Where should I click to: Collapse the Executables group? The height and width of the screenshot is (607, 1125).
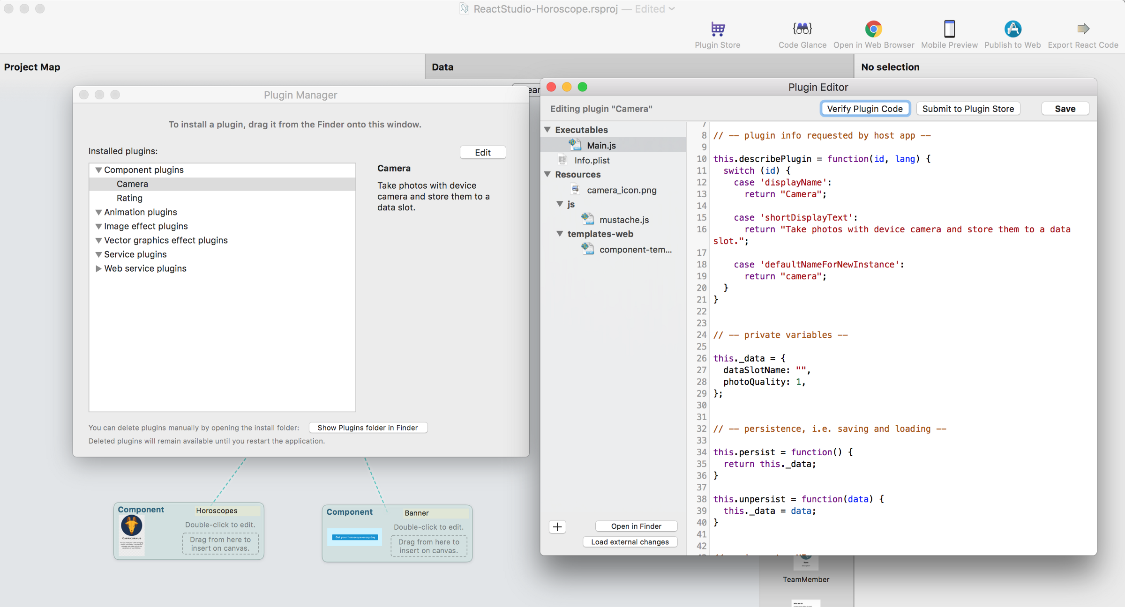pos(547,129)
